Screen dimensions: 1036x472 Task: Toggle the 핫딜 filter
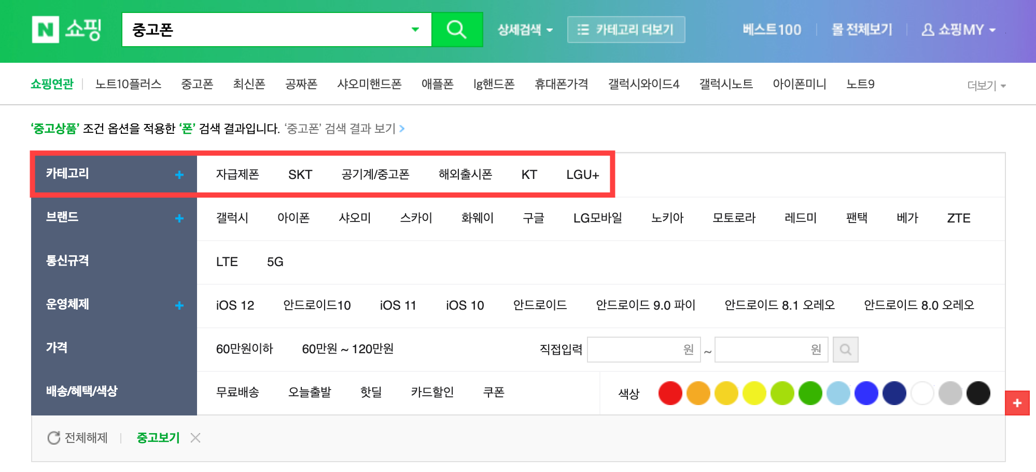pyautogui.click(x=371, y=392)
